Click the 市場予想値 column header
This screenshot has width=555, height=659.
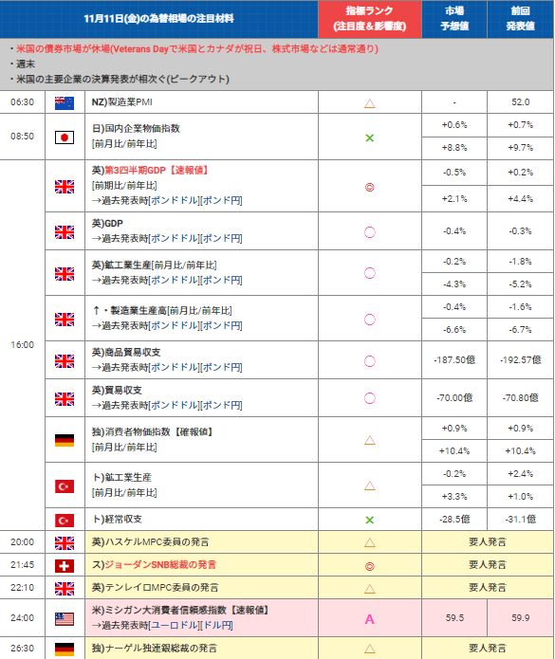(x=454, y=19)
